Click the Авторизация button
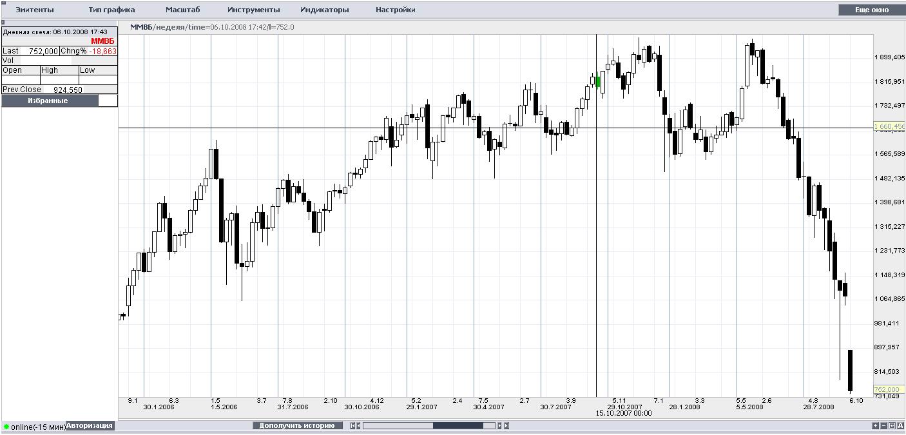Viewport: 906px width, 435px height. pyautogui.click(x=90, y=425)
